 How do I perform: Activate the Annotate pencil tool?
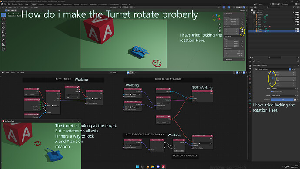coord(3,41)
